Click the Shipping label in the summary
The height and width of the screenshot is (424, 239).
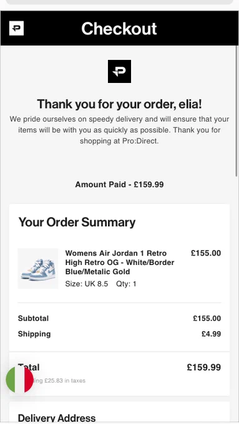(x=34, y=334)
